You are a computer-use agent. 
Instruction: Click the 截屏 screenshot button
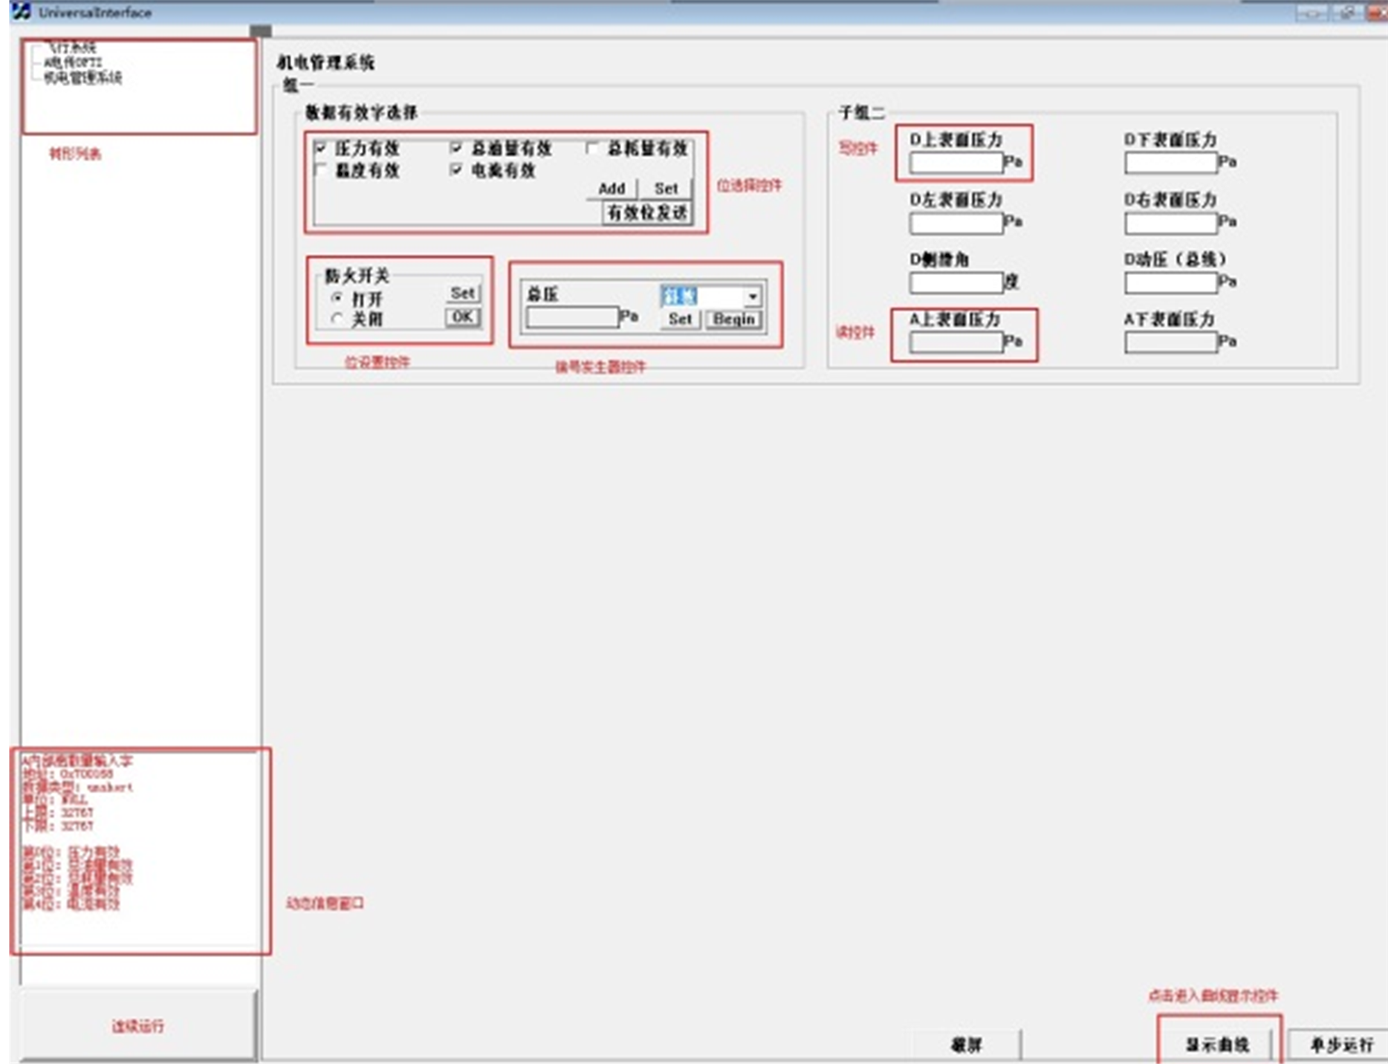966,1045
